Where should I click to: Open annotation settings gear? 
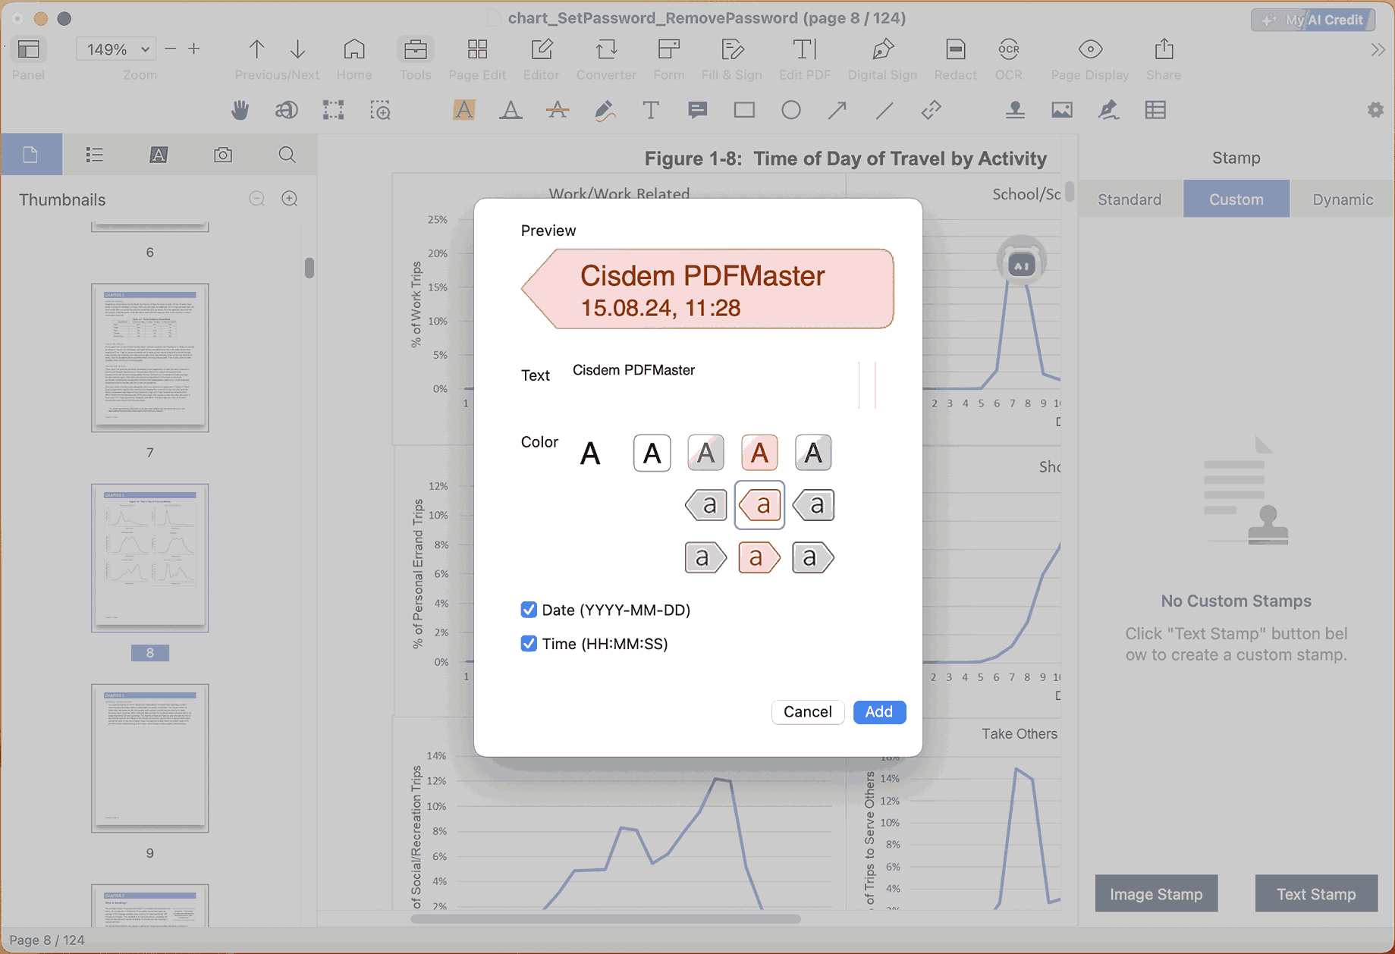(1375, 110)
